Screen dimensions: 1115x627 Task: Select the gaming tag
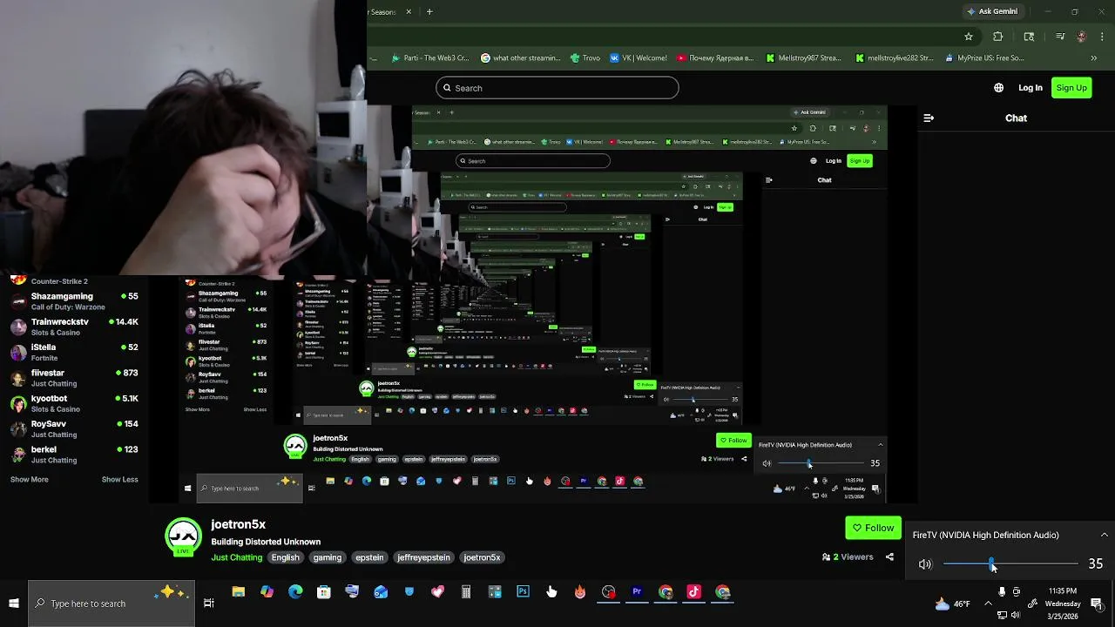[328, 557]
